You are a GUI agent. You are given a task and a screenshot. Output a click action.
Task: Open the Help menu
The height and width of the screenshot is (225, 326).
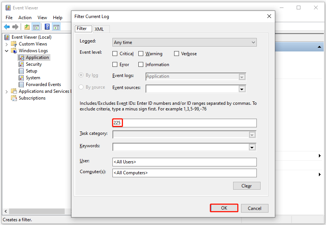coord(58,18)
